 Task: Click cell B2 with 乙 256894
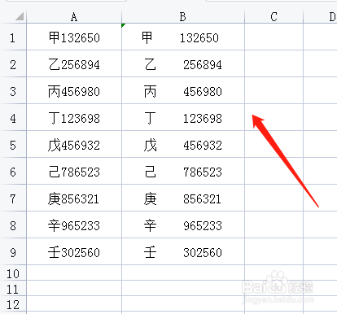183,63
